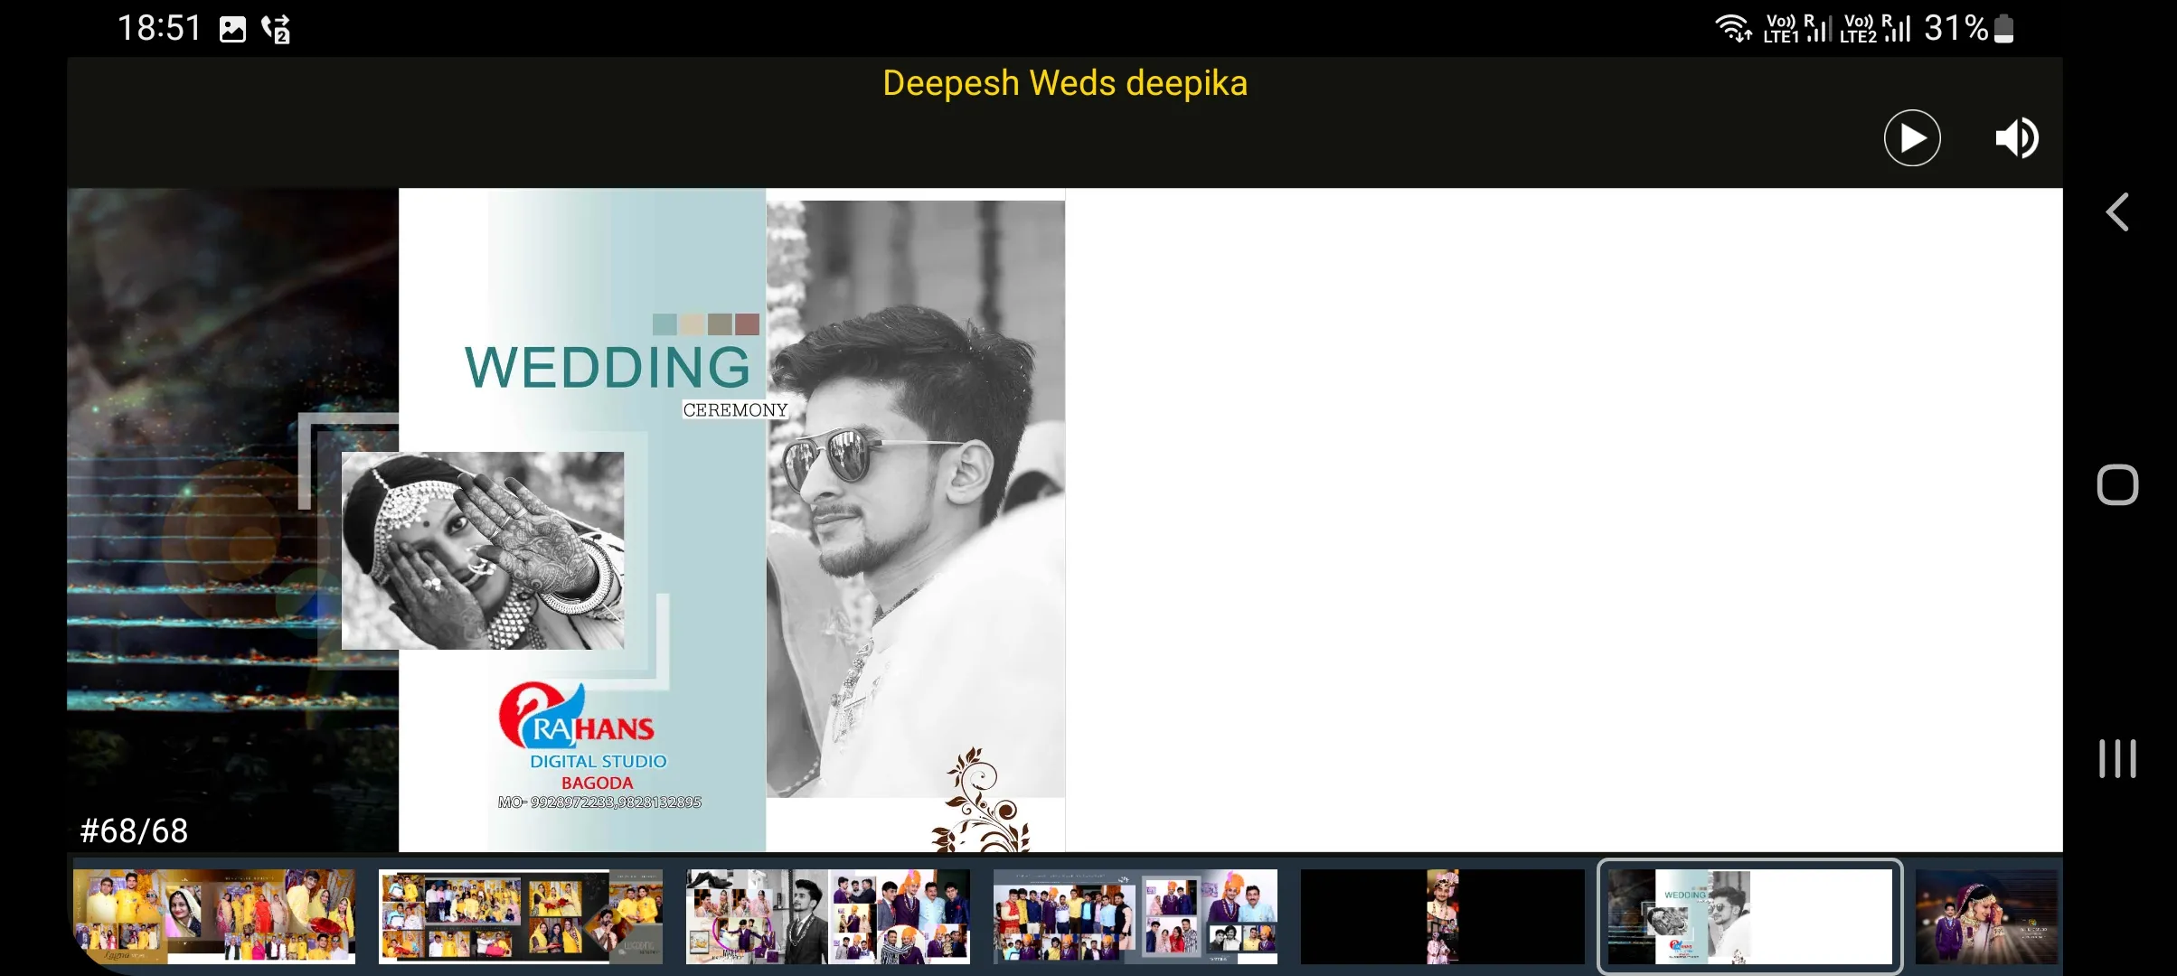Open the yellow haldi group photos thumbnail
Image resolution: width=2177 pixels, height=976 pixels.
click(x=214, y=916)
